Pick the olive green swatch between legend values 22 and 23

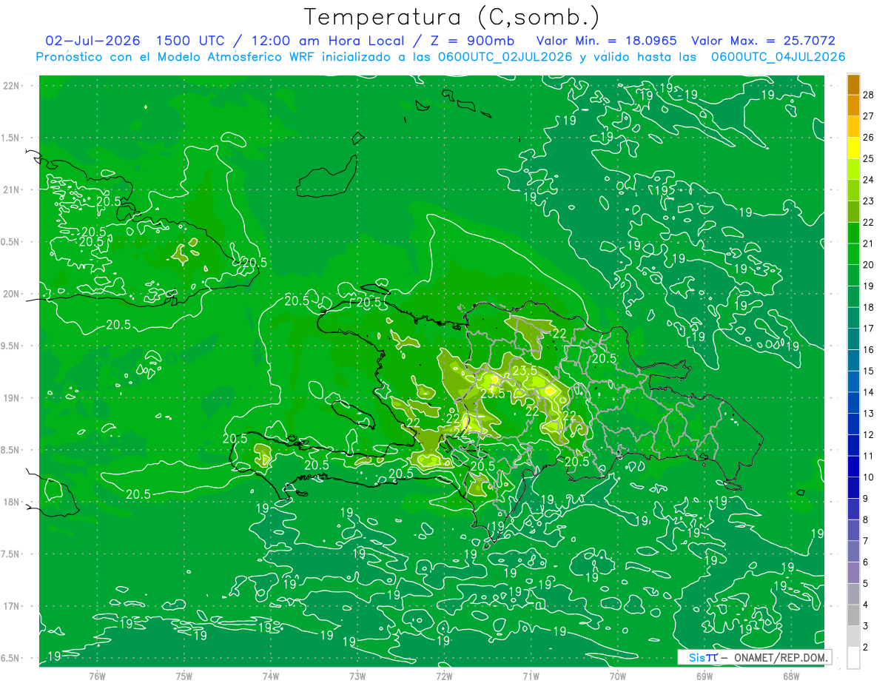click(853, 212)
